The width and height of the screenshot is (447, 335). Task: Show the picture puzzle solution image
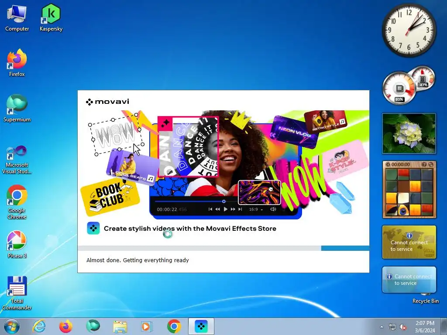(x=424, y=164)
